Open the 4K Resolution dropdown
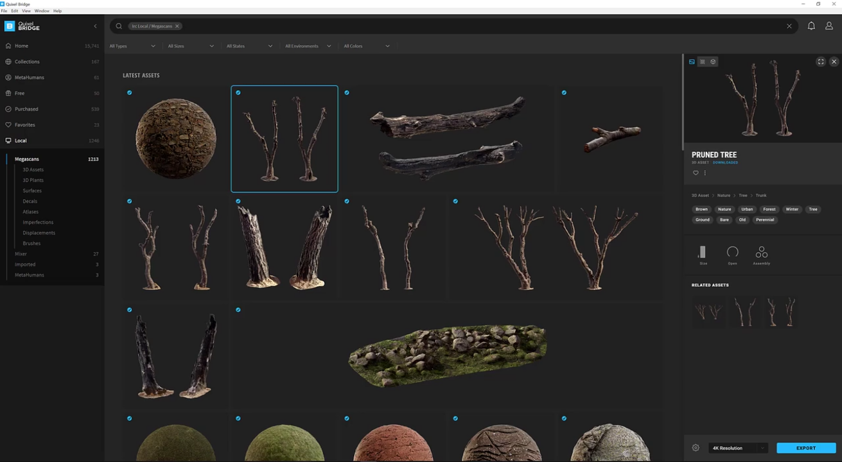The width and height of the screenshot is (842, 462). [x=738, y=448]
